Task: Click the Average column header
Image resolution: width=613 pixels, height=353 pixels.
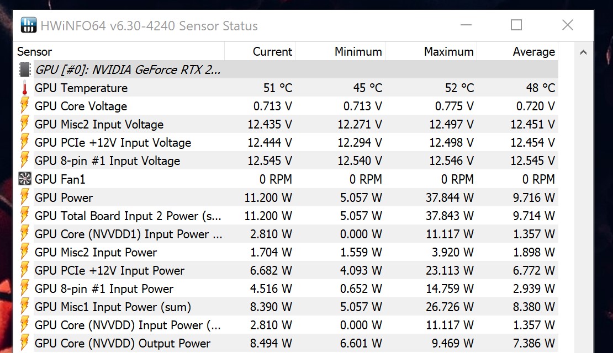Action: [x=517, y=51]
